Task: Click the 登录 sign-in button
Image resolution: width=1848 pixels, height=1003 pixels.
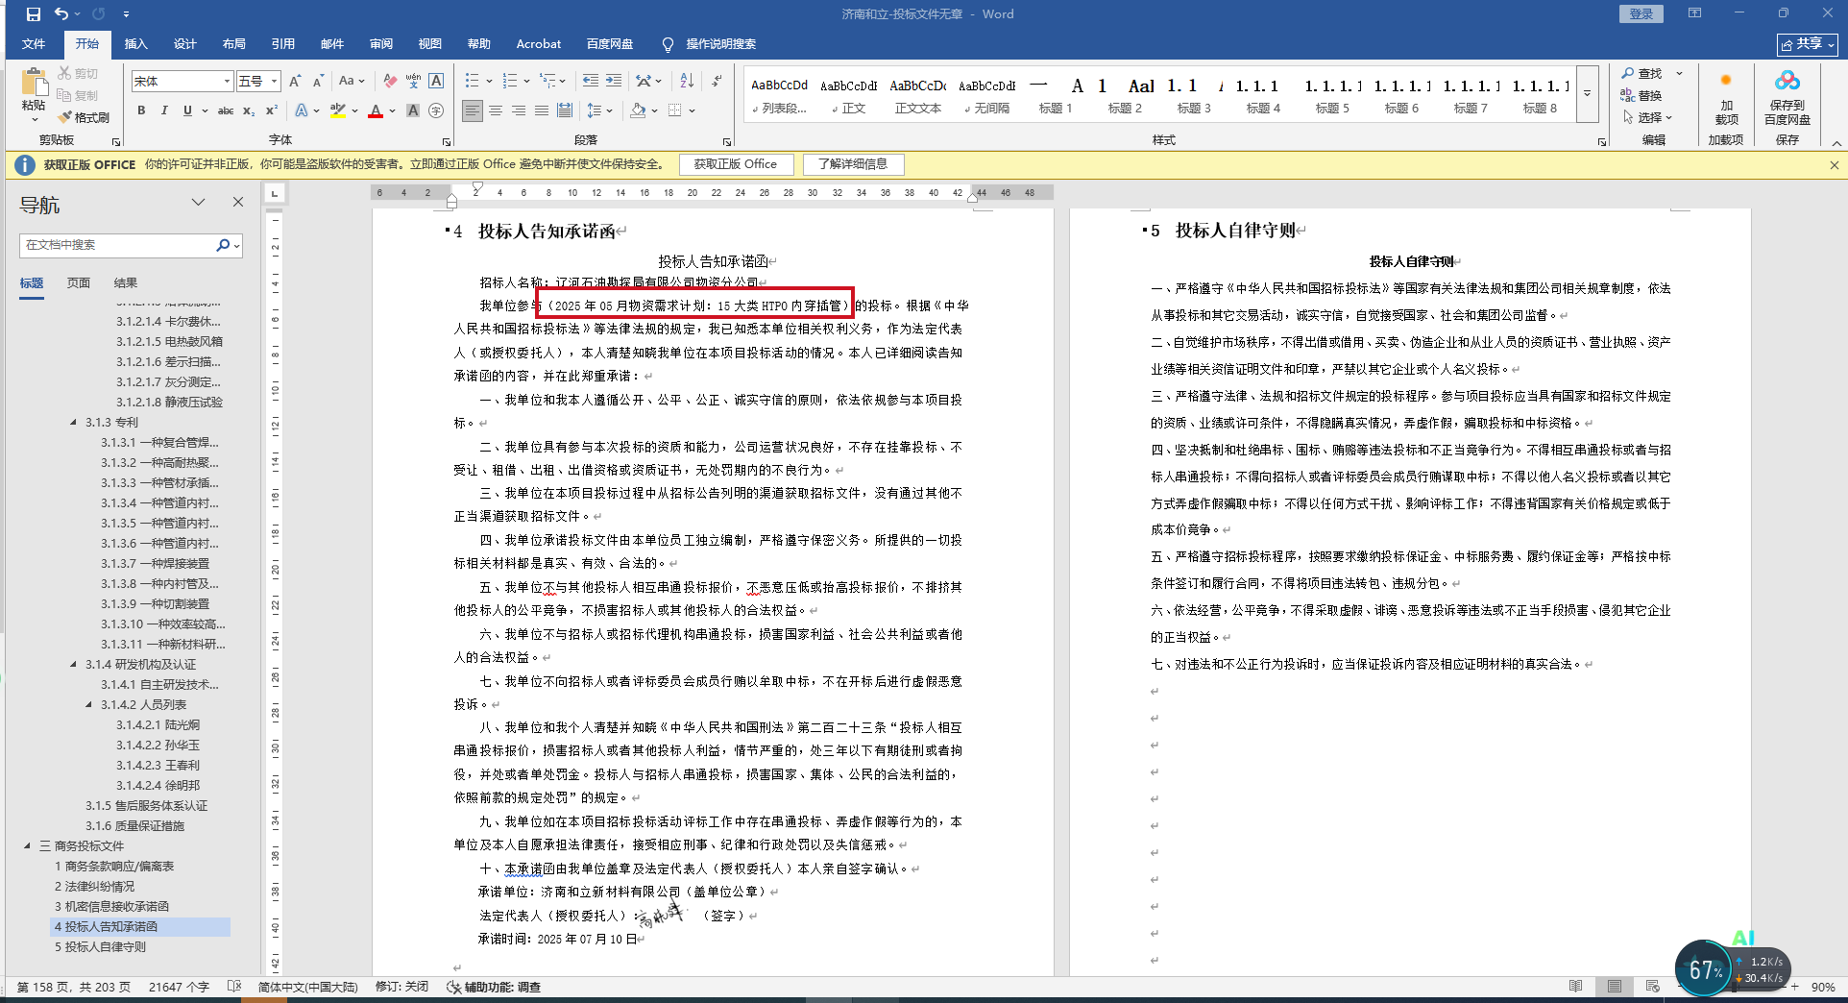Action: 1641,13
